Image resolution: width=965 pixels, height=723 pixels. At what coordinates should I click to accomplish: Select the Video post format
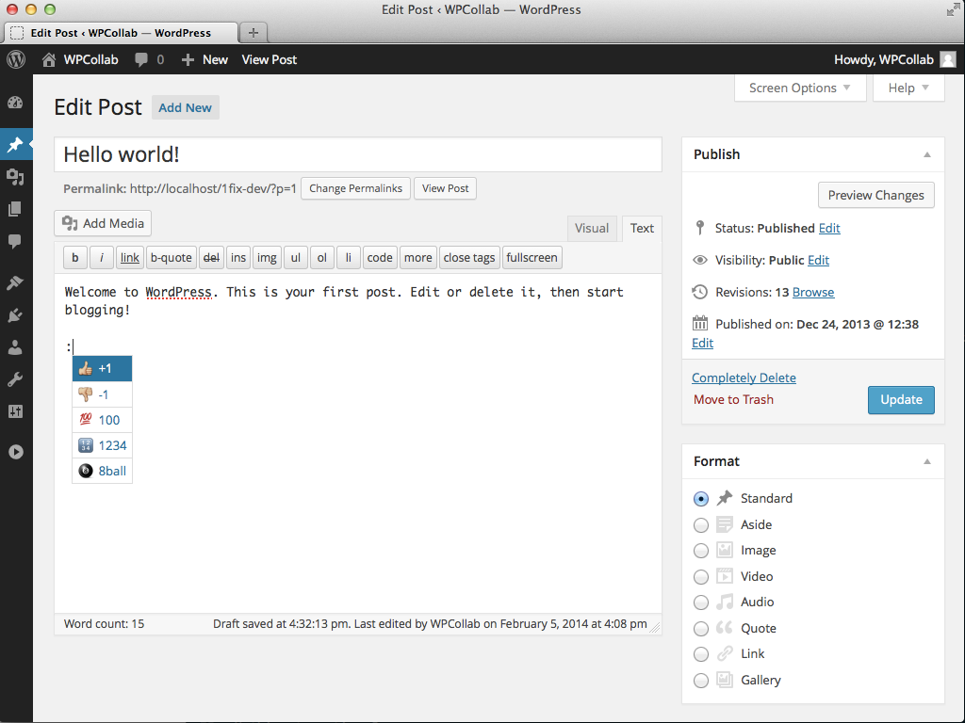(701, 577)
